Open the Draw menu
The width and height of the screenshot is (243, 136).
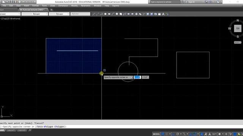tap(52, 6)
